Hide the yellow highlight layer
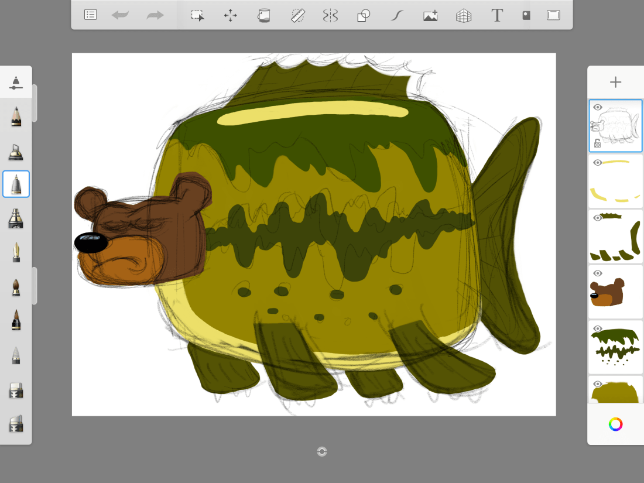This screenshot has width=644, height=483. tap(598, 163)
